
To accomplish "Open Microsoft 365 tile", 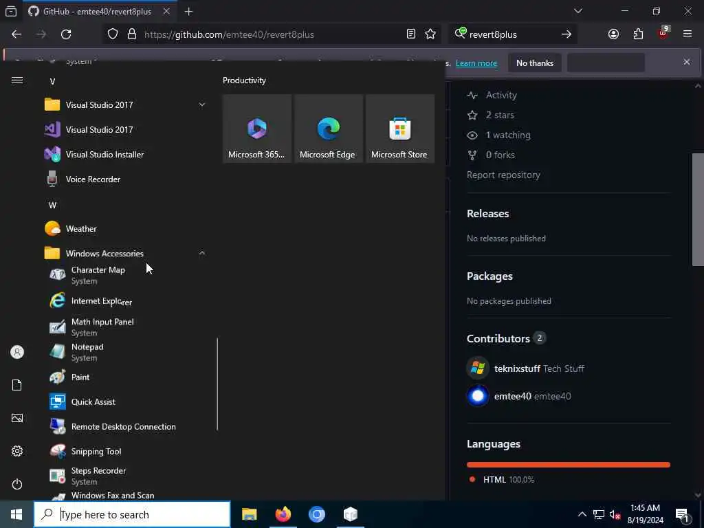I will pos(257,129).
